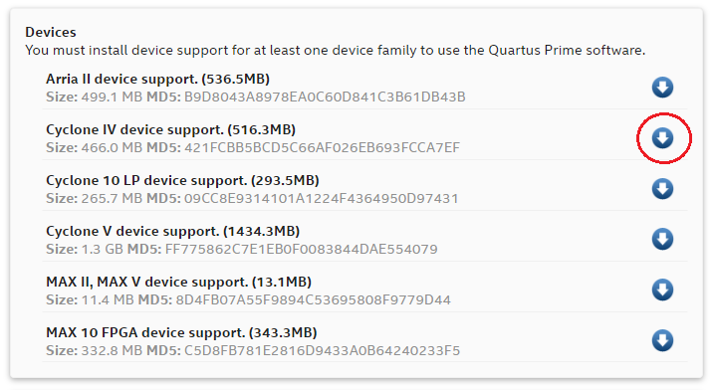716x390 pixels.
Task: Download the Cyclone V device support package
Action: (x=662, y=239)
